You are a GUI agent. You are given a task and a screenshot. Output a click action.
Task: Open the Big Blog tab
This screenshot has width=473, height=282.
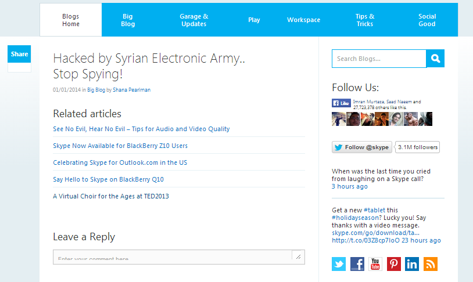[128, 20]
